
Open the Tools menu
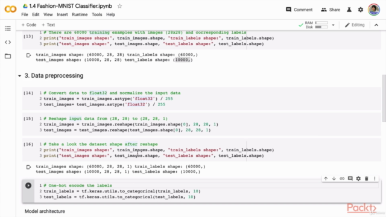coord(96,14)
